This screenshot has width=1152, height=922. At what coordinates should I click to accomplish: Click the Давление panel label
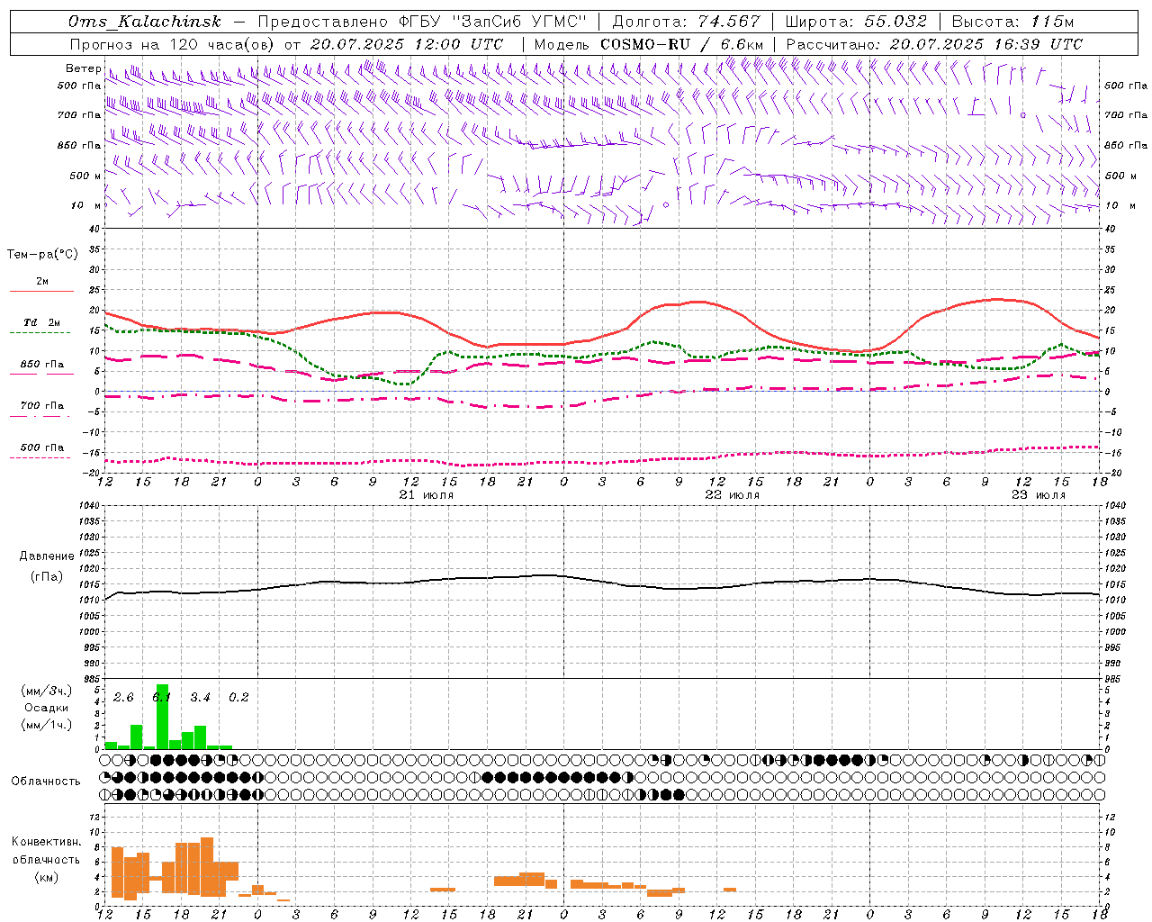point(47,556)
